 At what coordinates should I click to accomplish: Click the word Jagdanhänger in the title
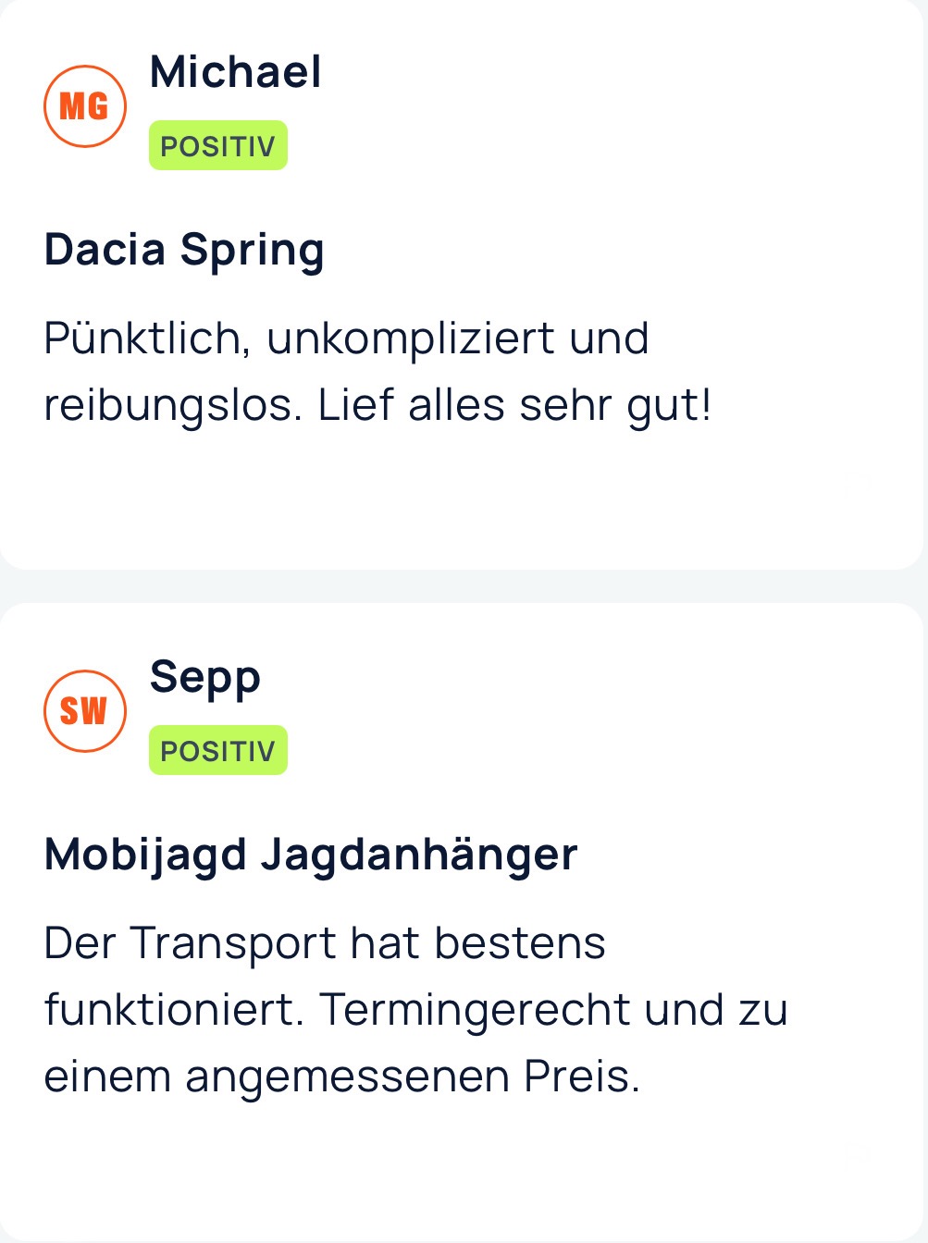click(x=419, y=855)
